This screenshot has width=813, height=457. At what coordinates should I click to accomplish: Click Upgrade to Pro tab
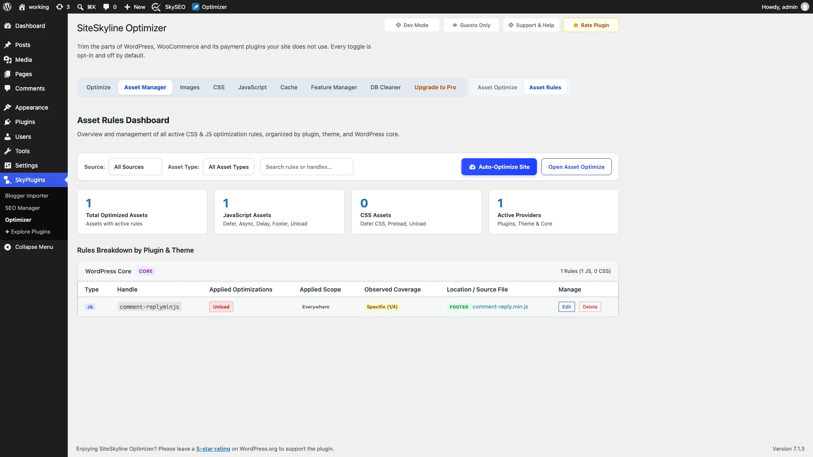click(x=435, y=87)
